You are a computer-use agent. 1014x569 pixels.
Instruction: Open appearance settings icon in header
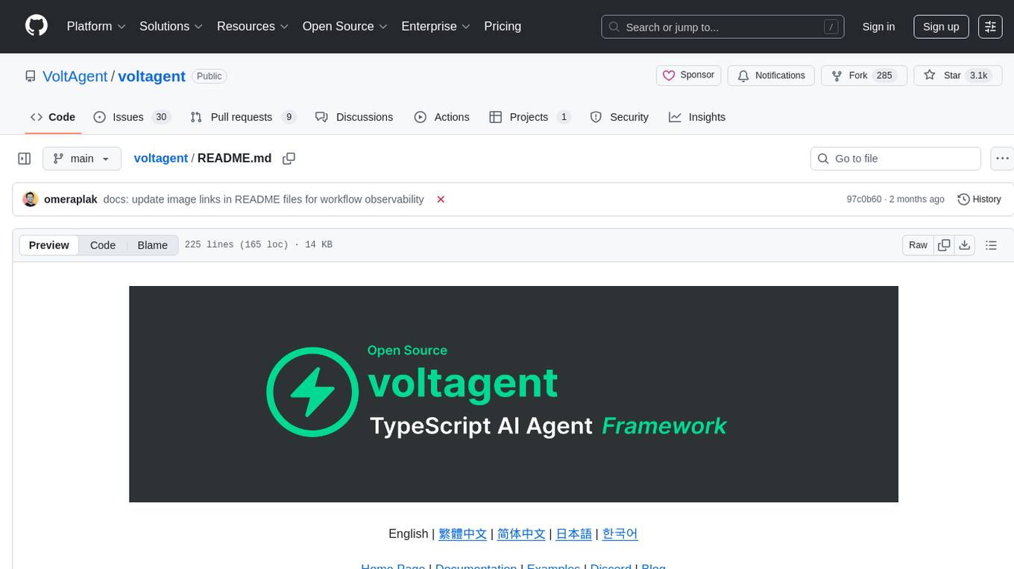coord(990,27)
